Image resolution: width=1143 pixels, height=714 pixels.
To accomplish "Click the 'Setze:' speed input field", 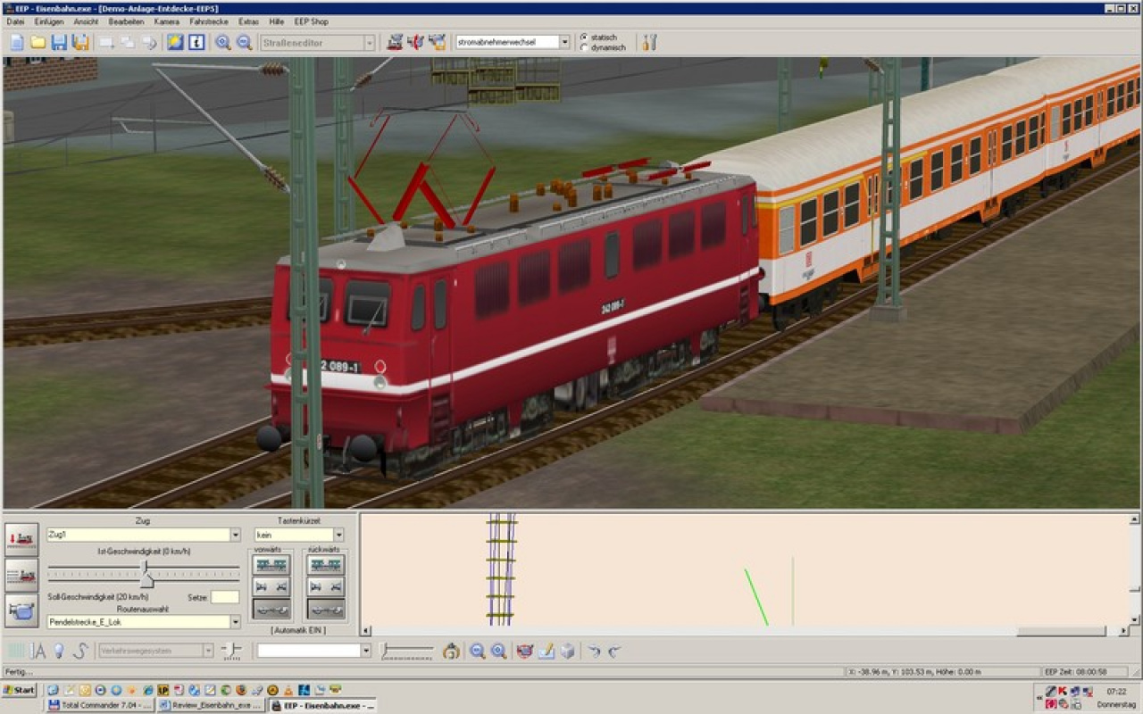I will 225,597.
